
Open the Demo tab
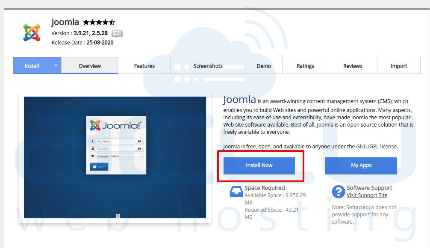tap(264, 66)
